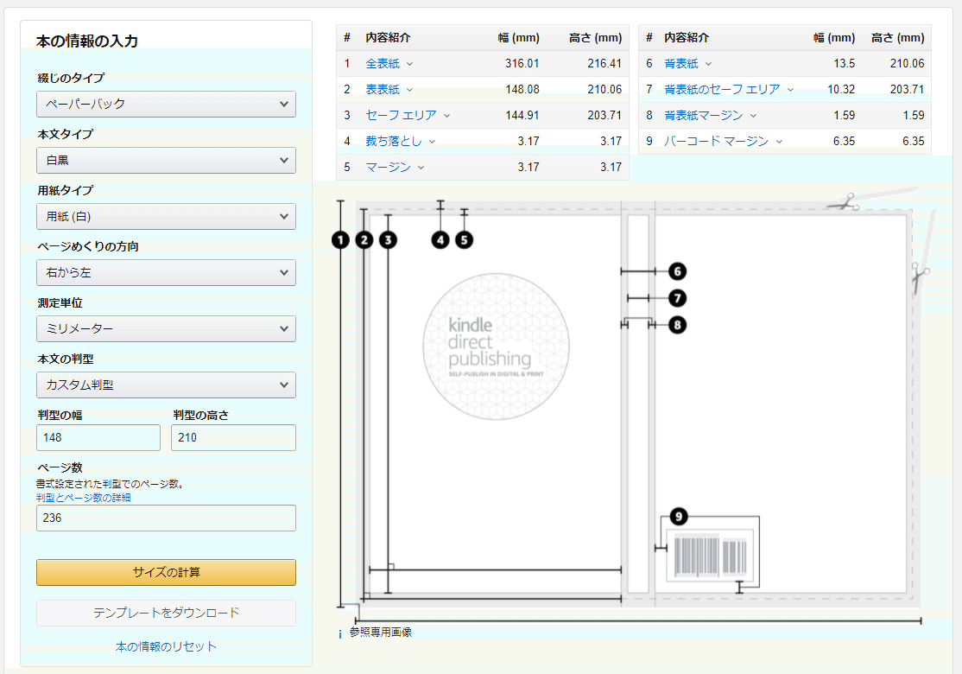Click the セーフ エリア link in row 3
This screenshot has height=674, width=962.
click(401, 116)
